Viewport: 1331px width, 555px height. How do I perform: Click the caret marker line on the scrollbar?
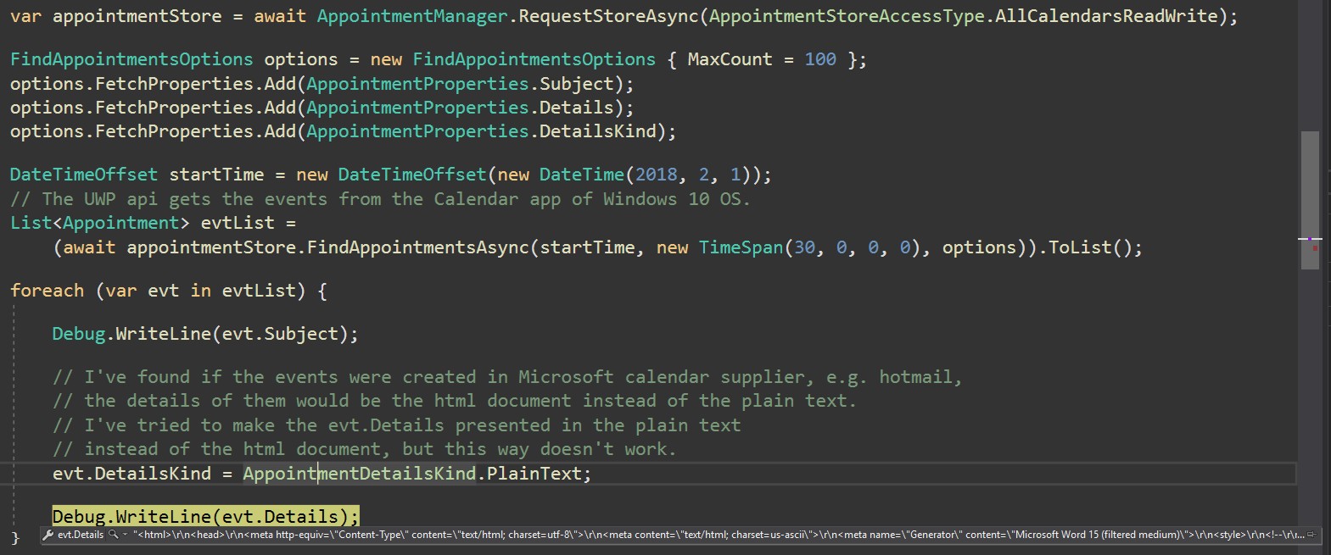(1310, 239)
